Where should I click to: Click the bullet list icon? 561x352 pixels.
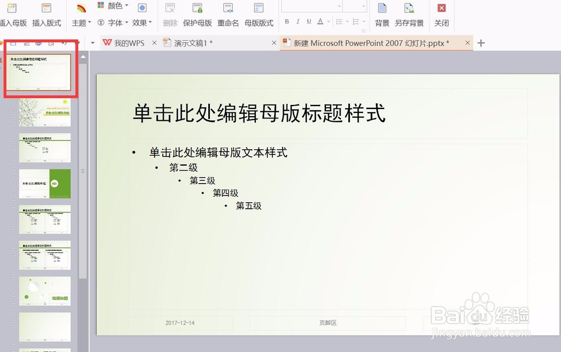pyautogui.click(x=339, y=22)
